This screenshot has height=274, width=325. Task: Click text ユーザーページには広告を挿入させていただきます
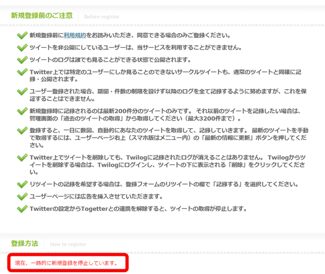pos(96,196)
